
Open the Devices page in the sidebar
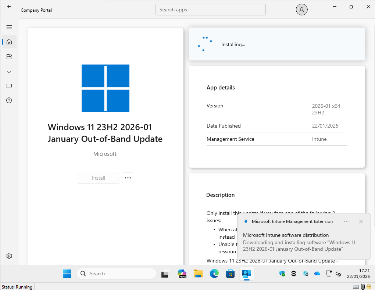[9, 86]
